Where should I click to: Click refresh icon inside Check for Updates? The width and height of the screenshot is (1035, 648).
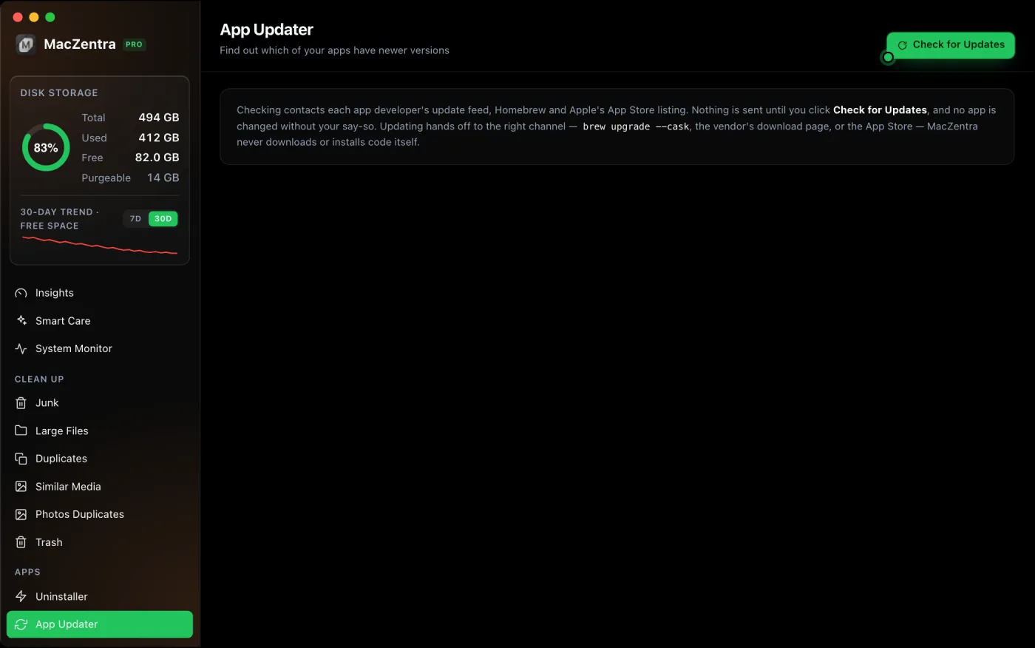(x=902, y=45)
